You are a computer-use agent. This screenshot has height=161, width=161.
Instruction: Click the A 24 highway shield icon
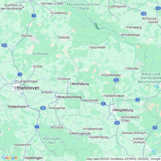[144, 14]
